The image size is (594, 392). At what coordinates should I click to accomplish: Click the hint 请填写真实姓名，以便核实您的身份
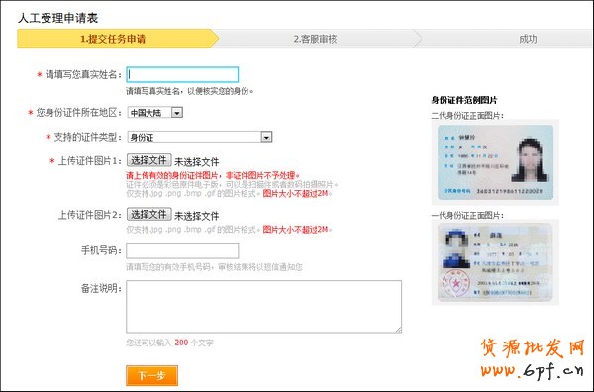click(x=190, y=91)
